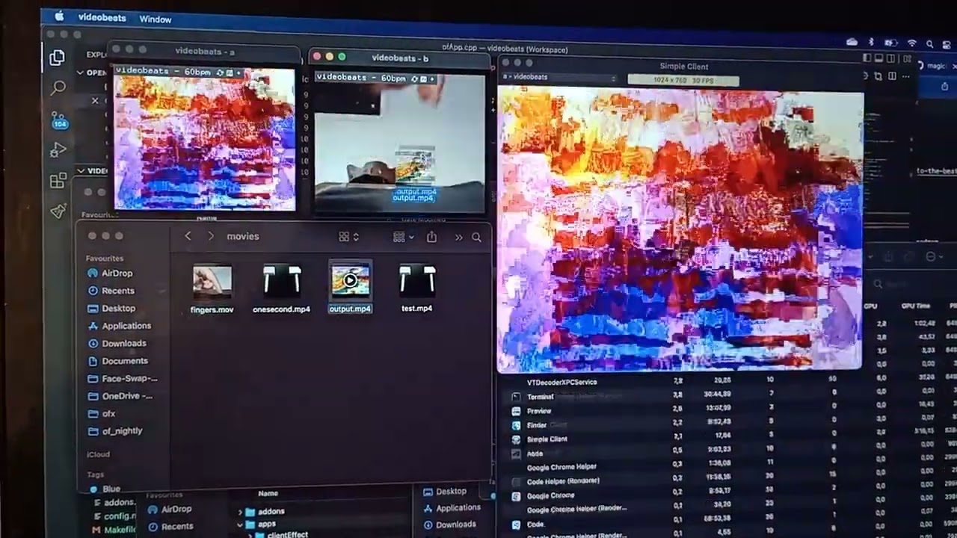Go forward in movies Finder window

[x=211, y=236]
